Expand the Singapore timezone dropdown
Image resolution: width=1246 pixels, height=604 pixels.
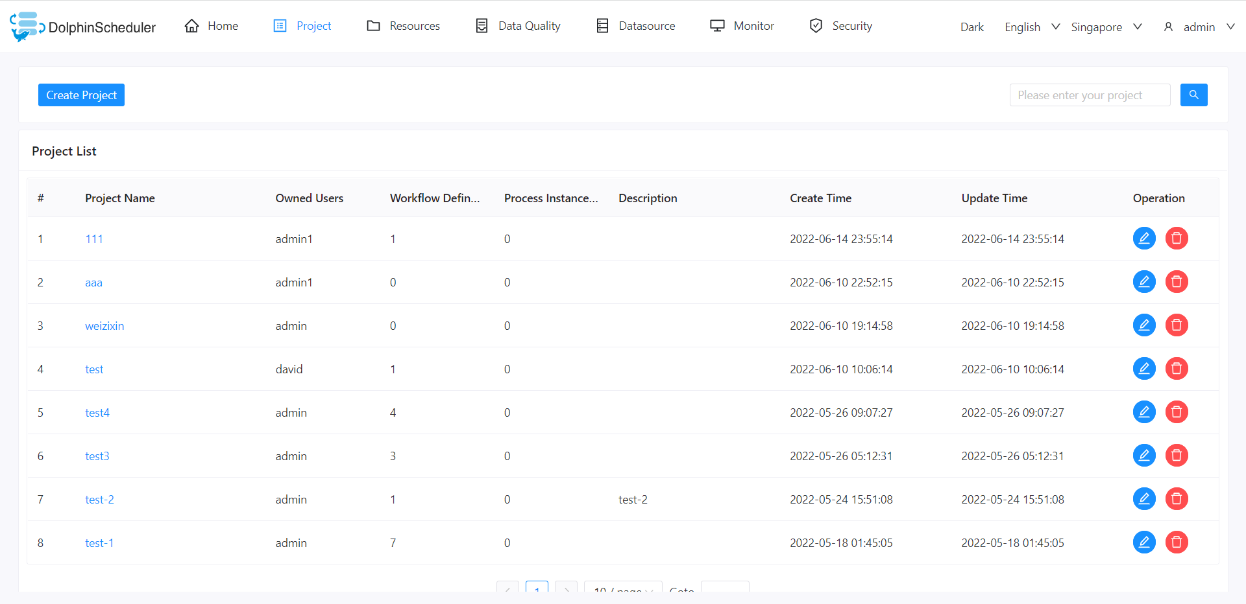click(x=1106, y=27)
